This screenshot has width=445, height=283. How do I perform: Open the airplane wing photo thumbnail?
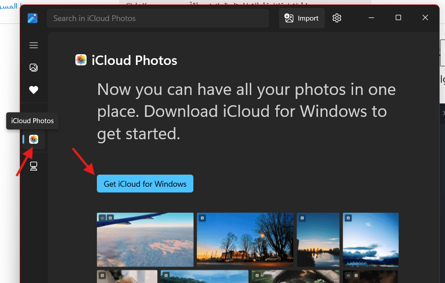coord(145,240)
